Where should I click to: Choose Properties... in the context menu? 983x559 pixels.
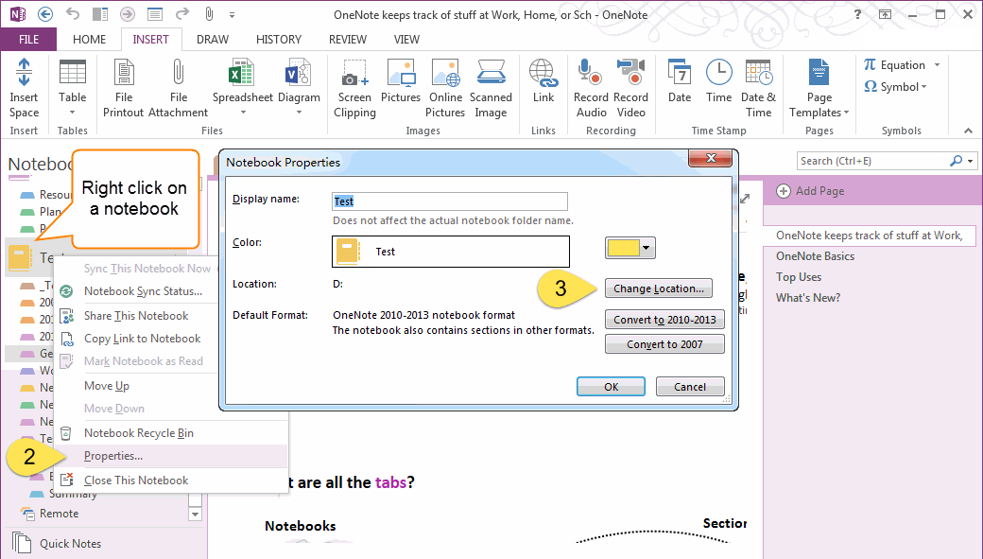pos(170,456)
